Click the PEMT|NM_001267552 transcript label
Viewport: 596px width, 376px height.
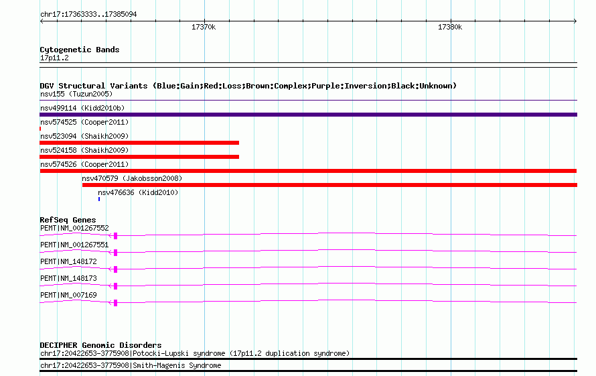click(74, 228)
